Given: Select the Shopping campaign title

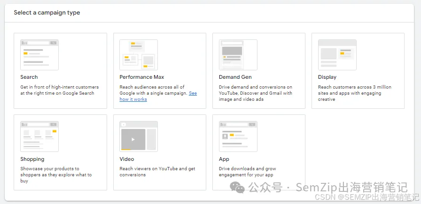Looking at the screenshot, I should (32, 159).
